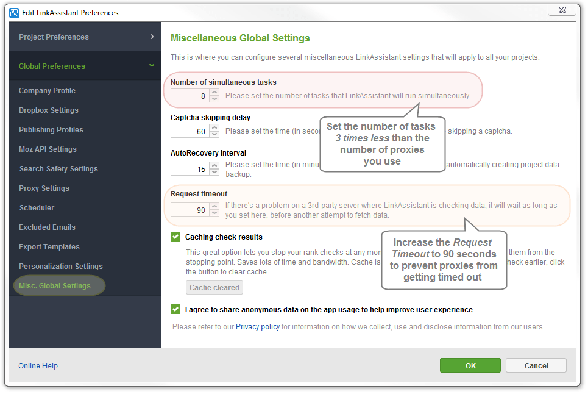
Task: Increase the Request timeout value
Action: click(214, 206)
